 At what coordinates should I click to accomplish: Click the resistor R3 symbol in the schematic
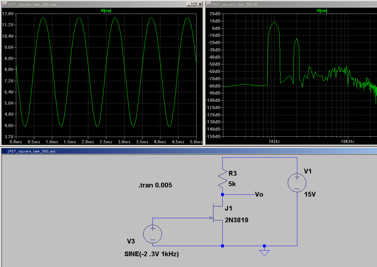[x=223, y=179]
